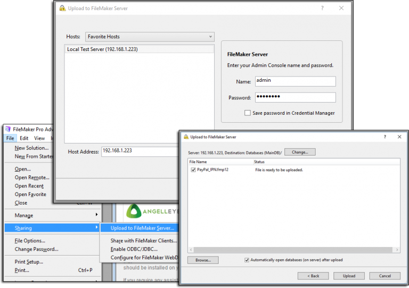Click the Browse... button
Screen dimensions: 409x288
(x=203, y=260)
